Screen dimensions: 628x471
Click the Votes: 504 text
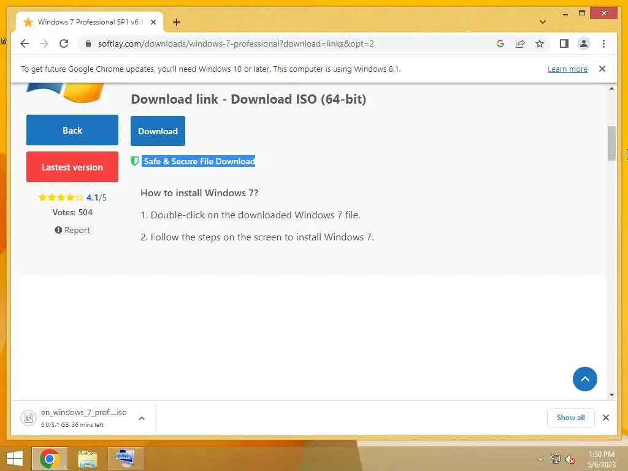pos(72,212)
